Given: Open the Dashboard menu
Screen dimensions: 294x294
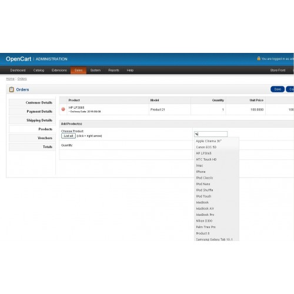Looking at the screenshot, I should coord(18,71).
